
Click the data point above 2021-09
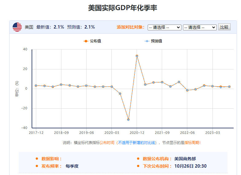[x=162, y=82]
